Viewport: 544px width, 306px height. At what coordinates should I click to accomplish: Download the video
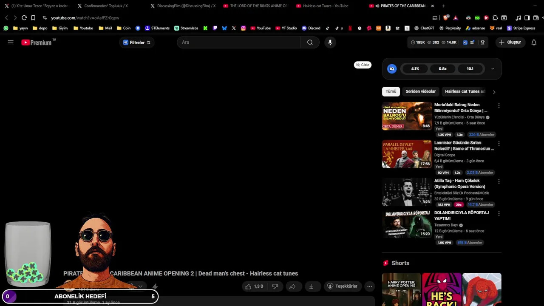(311, 286)
